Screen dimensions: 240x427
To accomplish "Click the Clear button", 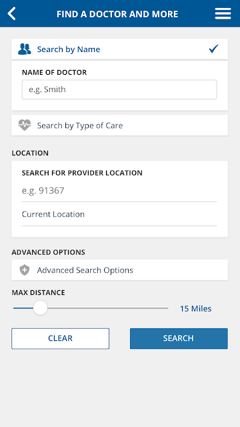I will [60, 338].
